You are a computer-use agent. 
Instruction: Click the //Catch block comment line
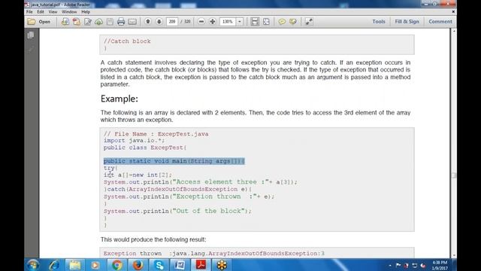[x=127, y=41]
